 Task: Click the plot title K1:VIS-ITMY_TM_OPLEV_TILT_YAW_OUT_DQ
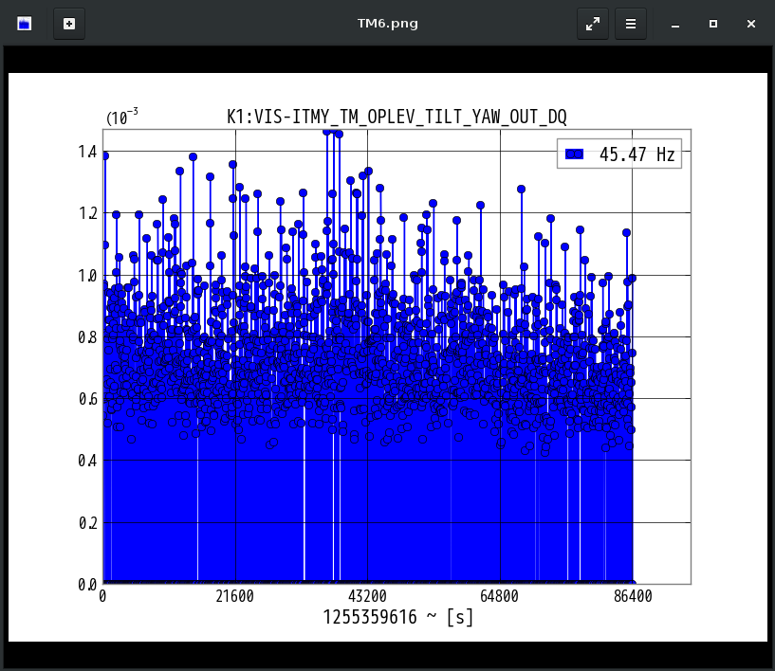[397, 117]
